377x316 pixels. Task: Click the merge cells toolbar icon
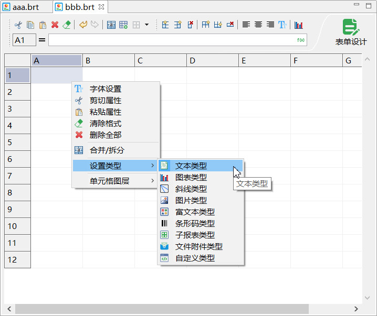111,25
